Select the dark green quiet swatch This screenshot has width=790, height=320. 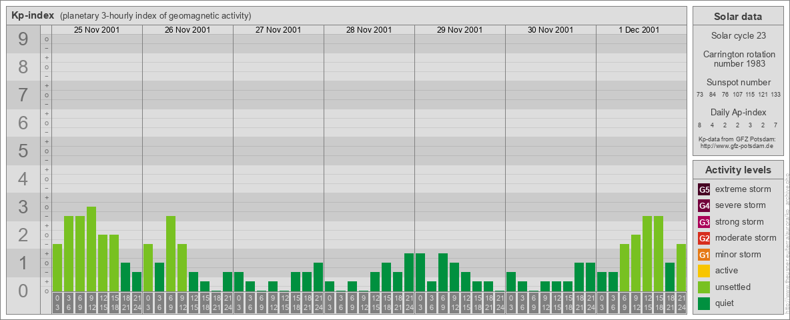[x=704, y=303]
